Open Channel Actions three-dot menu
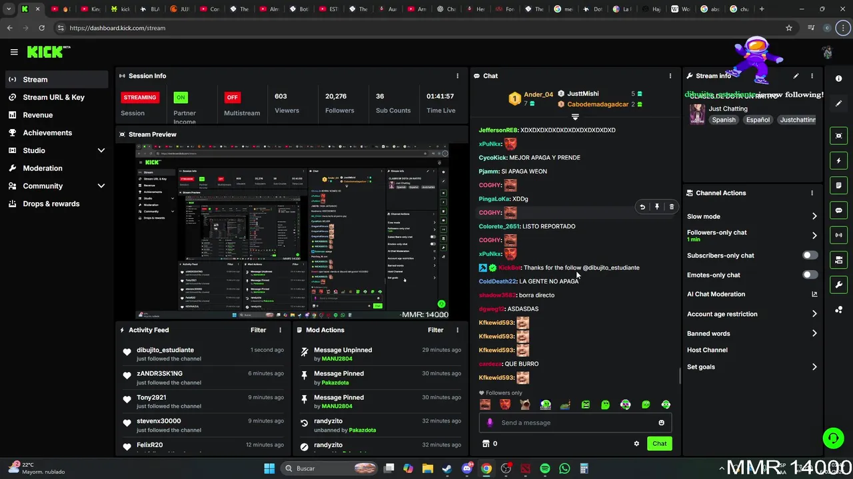 pos(812,193)
